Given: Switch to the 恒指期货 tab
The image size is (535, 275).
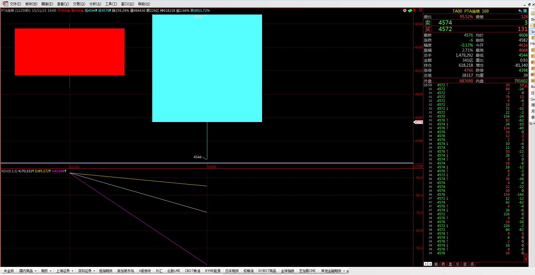Looking at the screenshot, I should pos(106,271).
